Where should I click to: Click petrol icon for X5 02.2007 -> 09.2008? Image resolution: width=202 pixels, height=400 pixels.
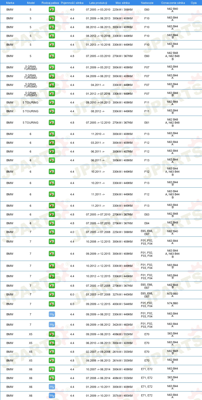[x=52, y=352]
